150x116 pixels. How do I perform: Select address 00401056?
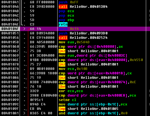pyautogui.click(x=10, y=38)
